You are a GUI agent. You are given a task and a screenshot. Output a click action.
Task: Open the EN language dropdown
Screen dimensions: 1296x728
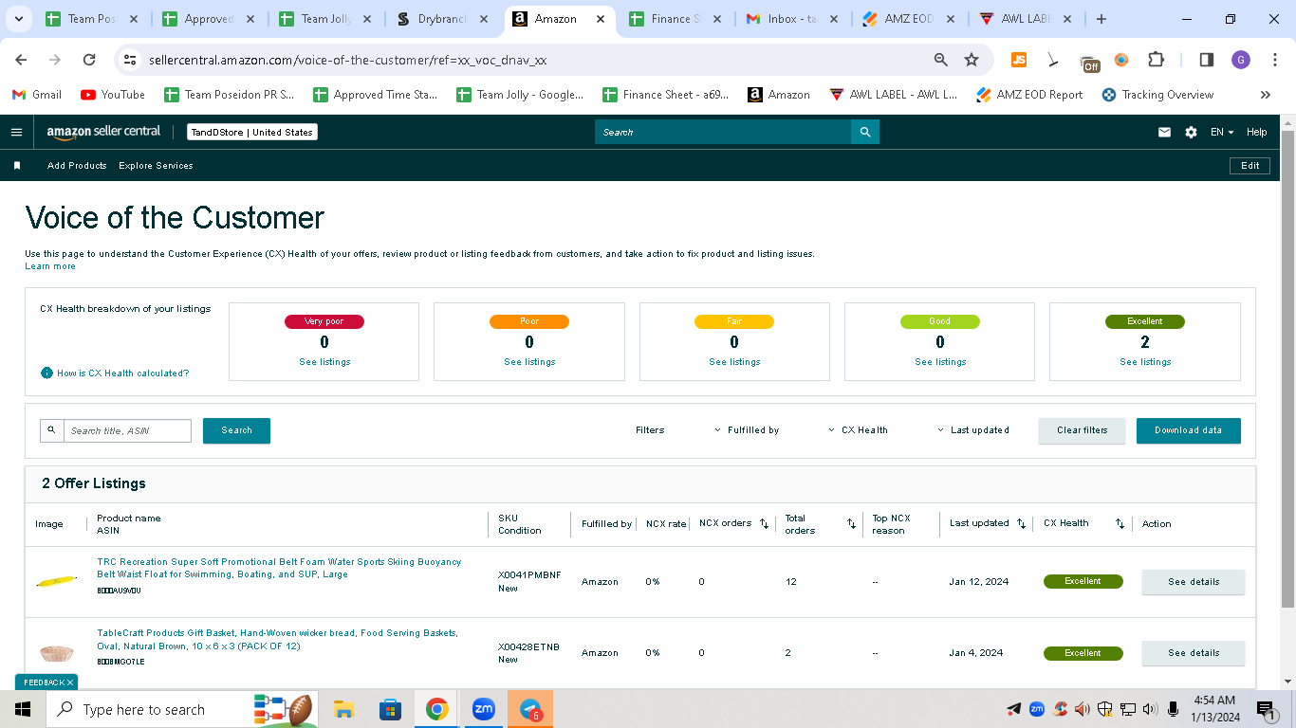(1222, 133)
